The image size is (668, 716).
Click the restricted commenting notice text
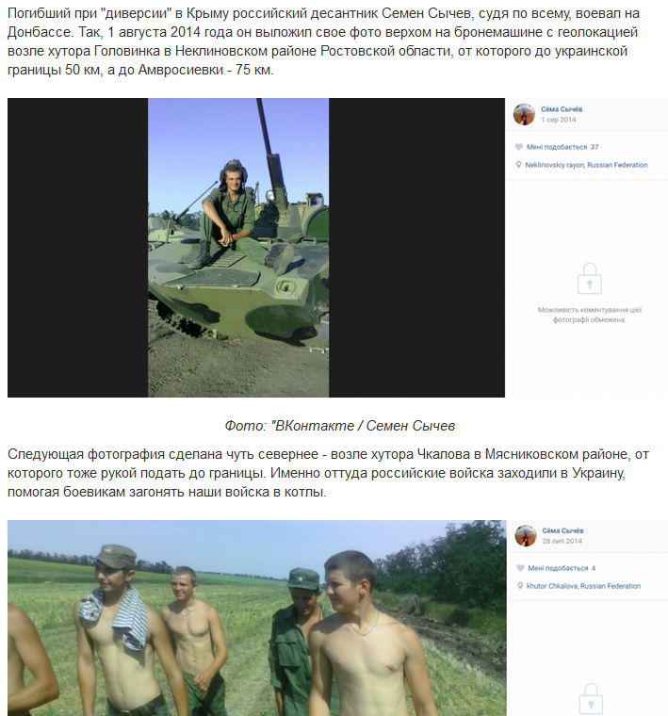coord(590,315)
